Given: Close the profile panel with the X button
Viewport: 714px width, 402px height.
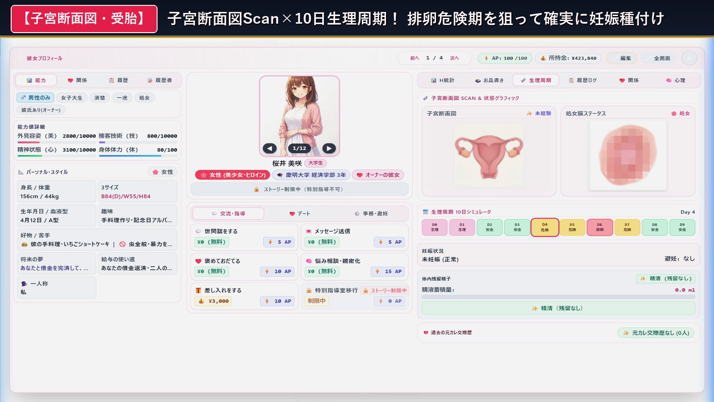Looking at the screenshot, I should point(689,58).
